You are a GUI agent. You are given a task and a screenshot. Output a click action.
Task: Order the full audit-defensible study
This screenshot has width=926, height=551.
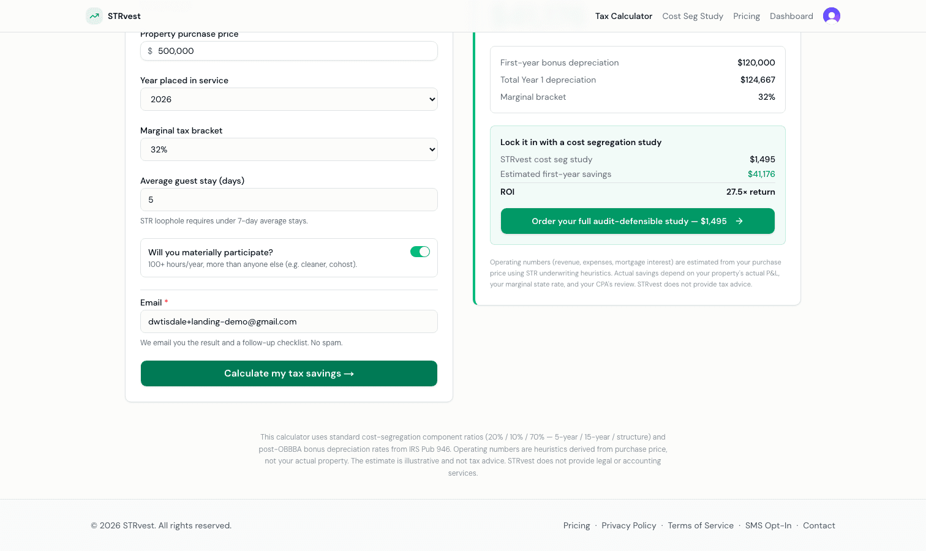point(638,221)
